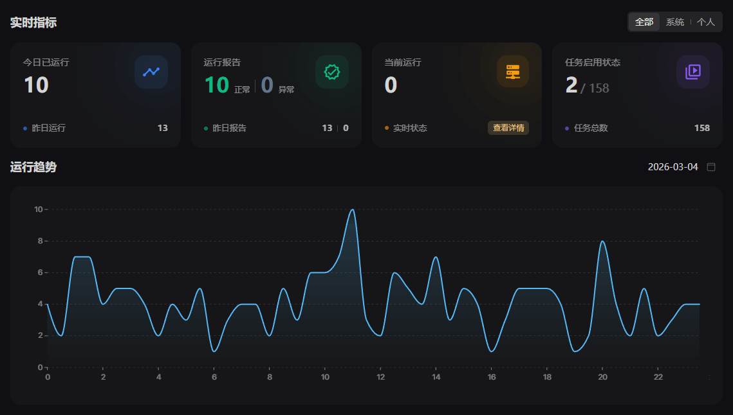Image resolution: width=733 pixels, height=415 pixels.
Task: Click the x-axis label 12 on chart
Action: click(x=380, y=377)
